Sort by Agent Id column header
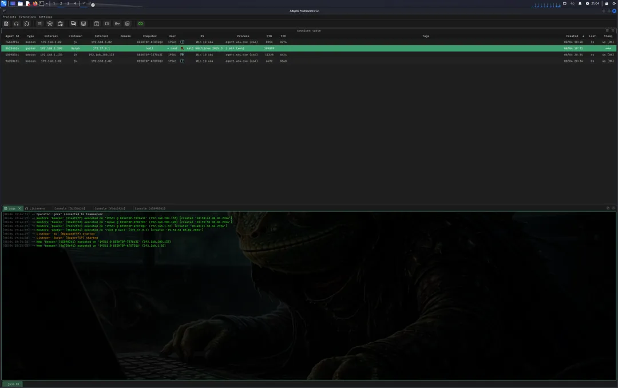 12,36
